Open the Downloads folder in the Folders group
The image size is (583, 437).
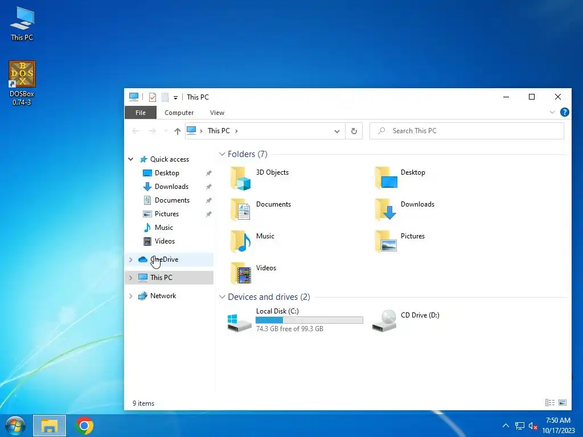pyautogui.click(x=386, y=210)
